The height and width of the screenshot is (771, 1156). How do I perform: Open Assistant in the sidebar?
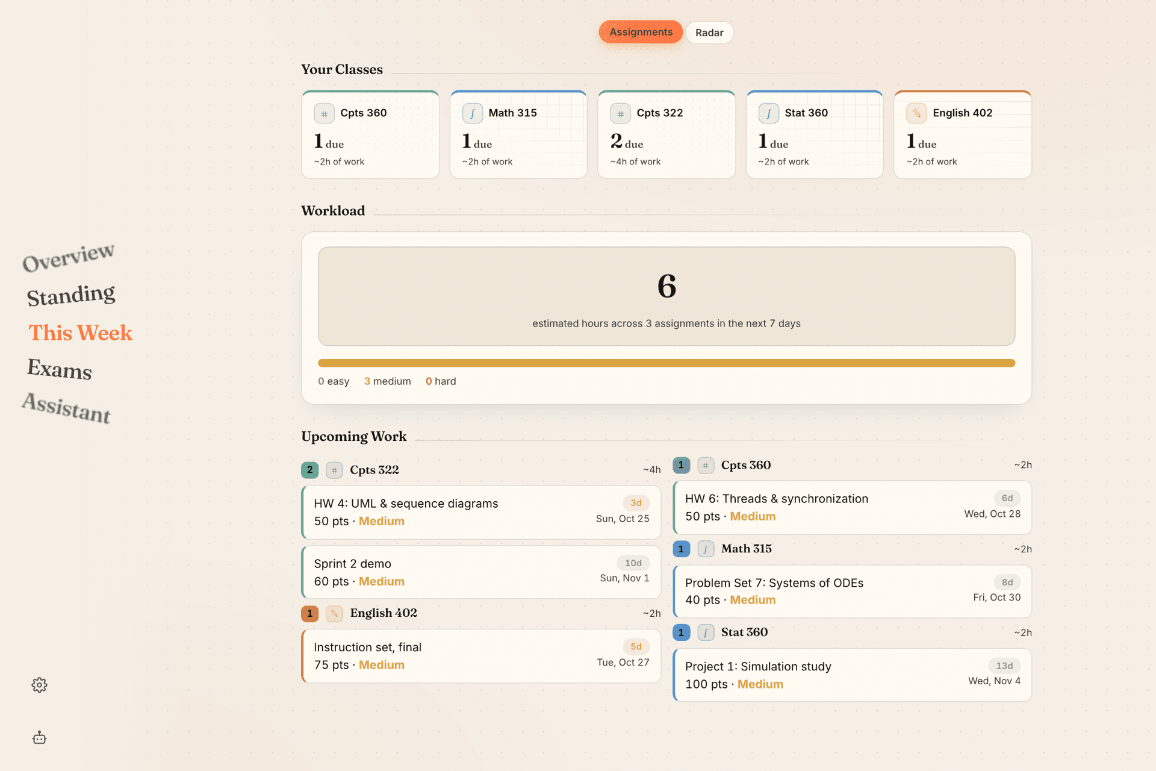point(67,408)
